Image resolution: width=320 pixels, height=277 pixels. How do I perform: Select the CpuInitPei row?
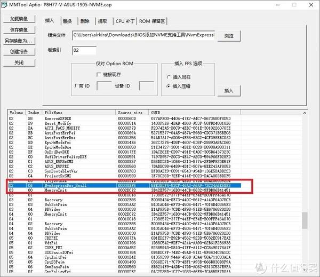click(124, 257)
